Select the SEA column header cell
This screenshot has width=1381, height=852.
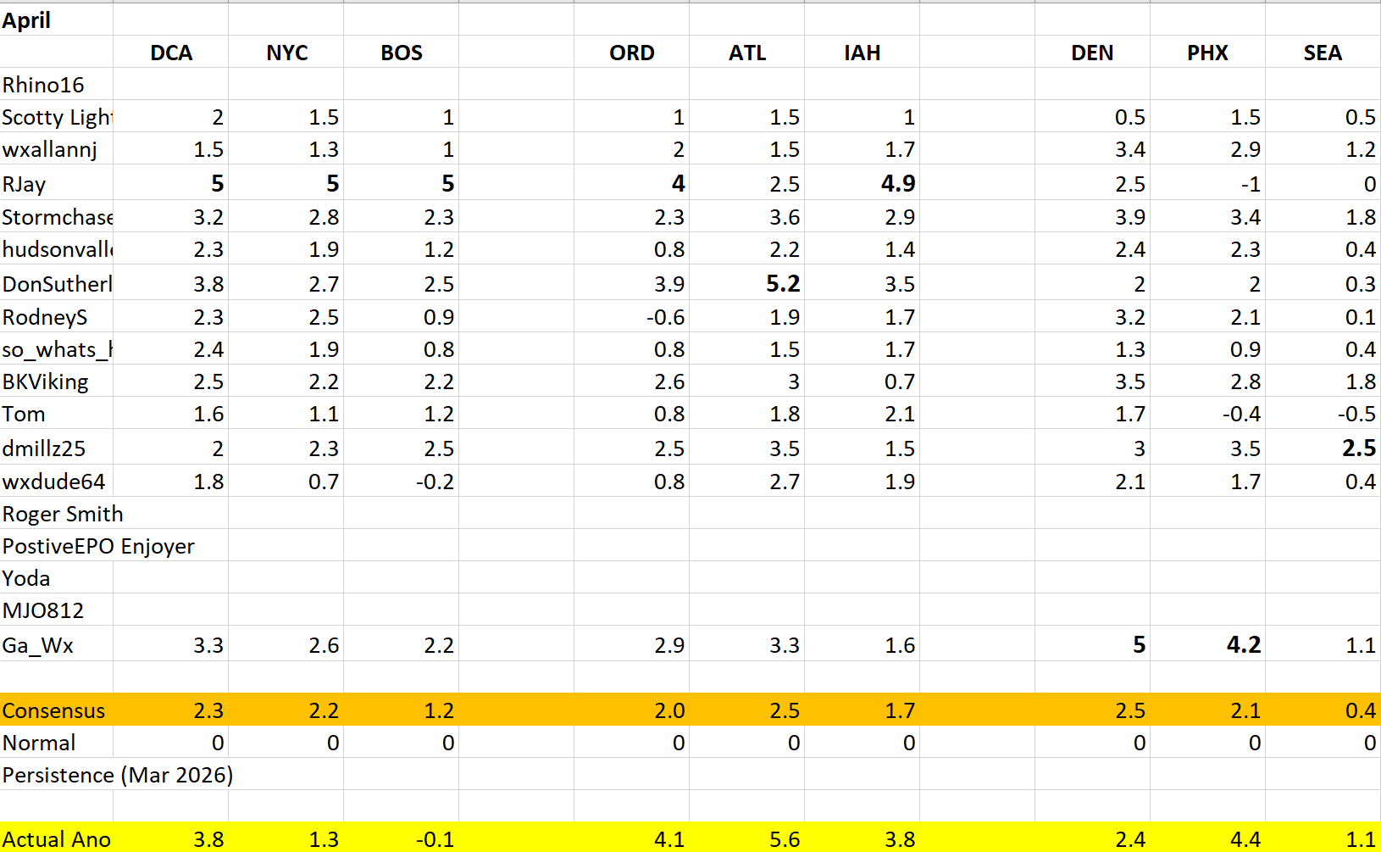(x=1323, y=53)
